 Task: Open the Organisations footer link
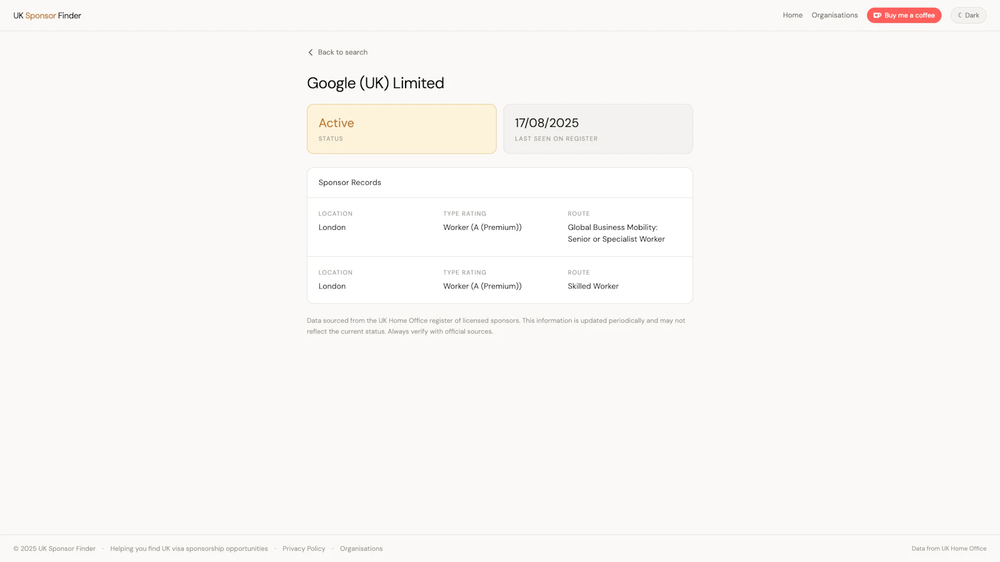click(361, 549)
